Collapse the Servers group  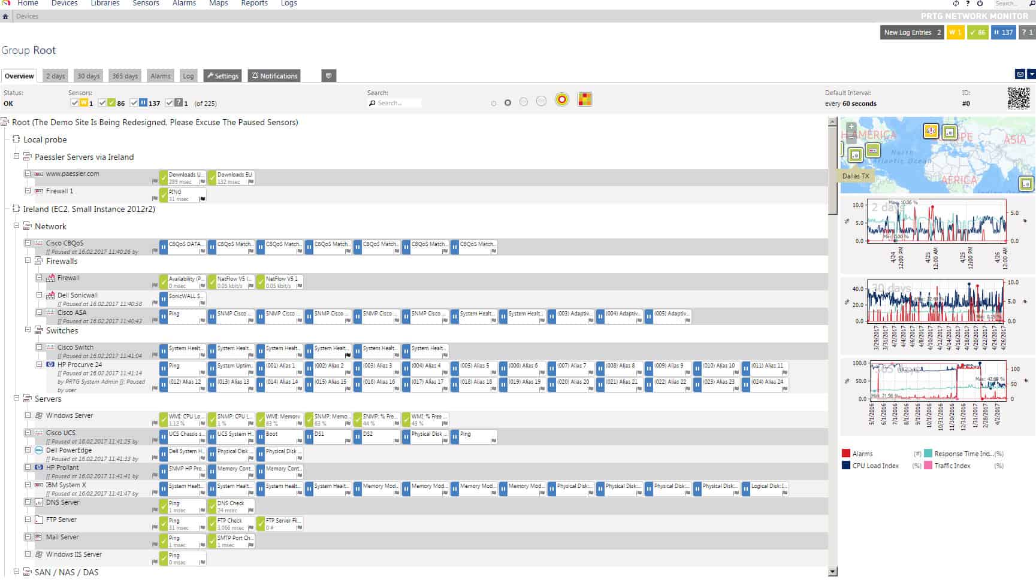coord(16,399)
